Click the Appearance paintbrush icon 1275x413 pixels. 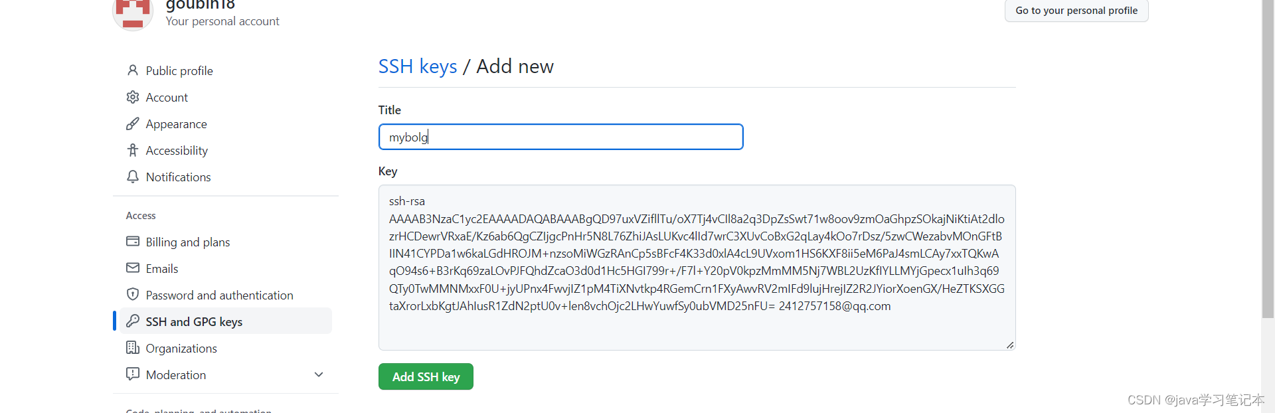pyautogui.click(x=133, y=124)
